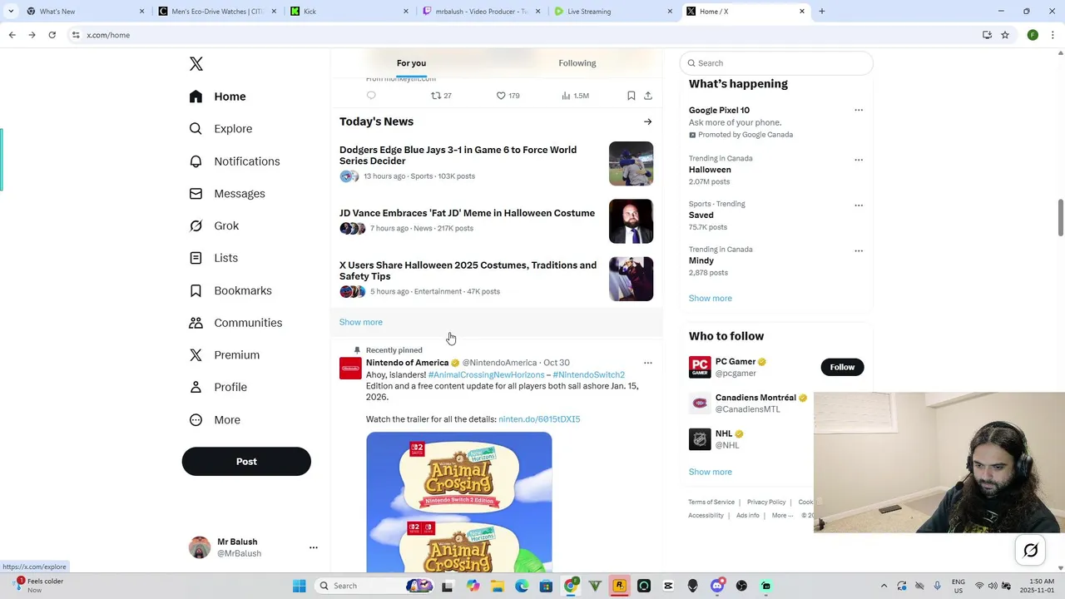Click the Dodgers story thumbnail
Screen dimensions: 1065x599
(x=631, y=163)
